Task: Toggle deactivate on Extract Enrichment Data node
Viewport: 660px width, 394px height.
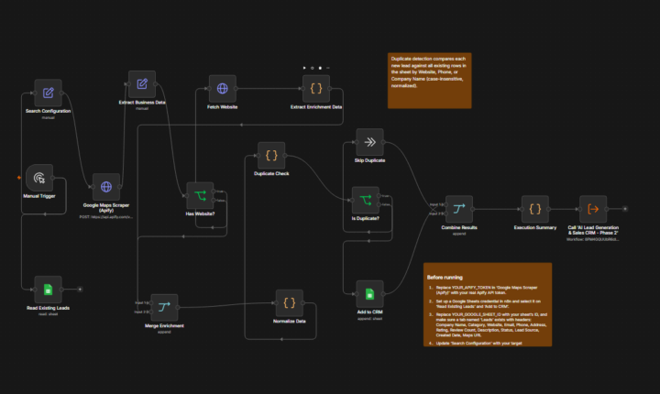Action: tap(313, 68)
